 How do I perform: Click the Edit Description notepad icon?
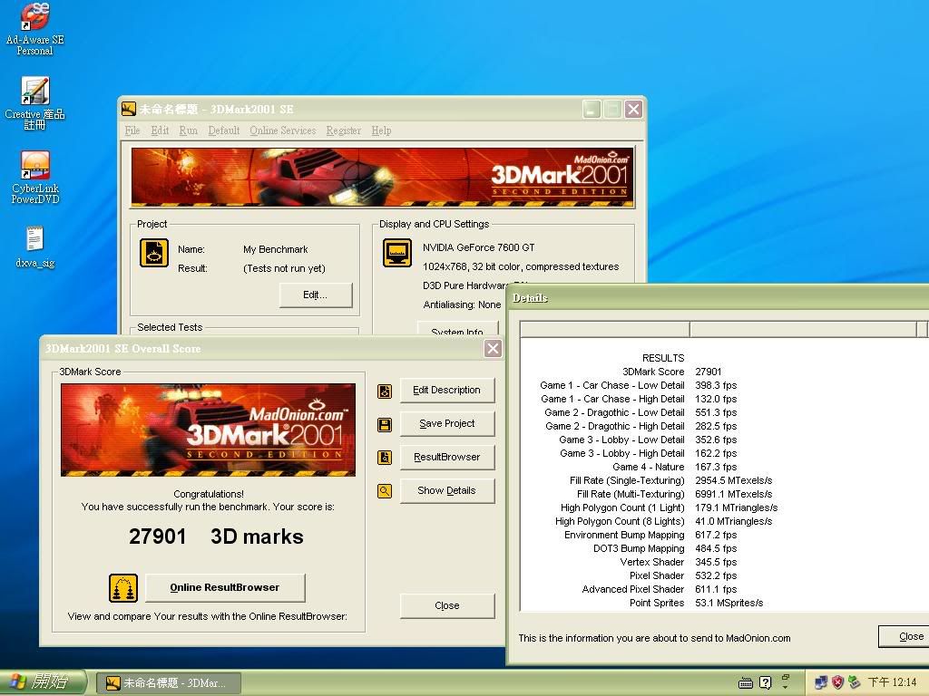[385, 391]
